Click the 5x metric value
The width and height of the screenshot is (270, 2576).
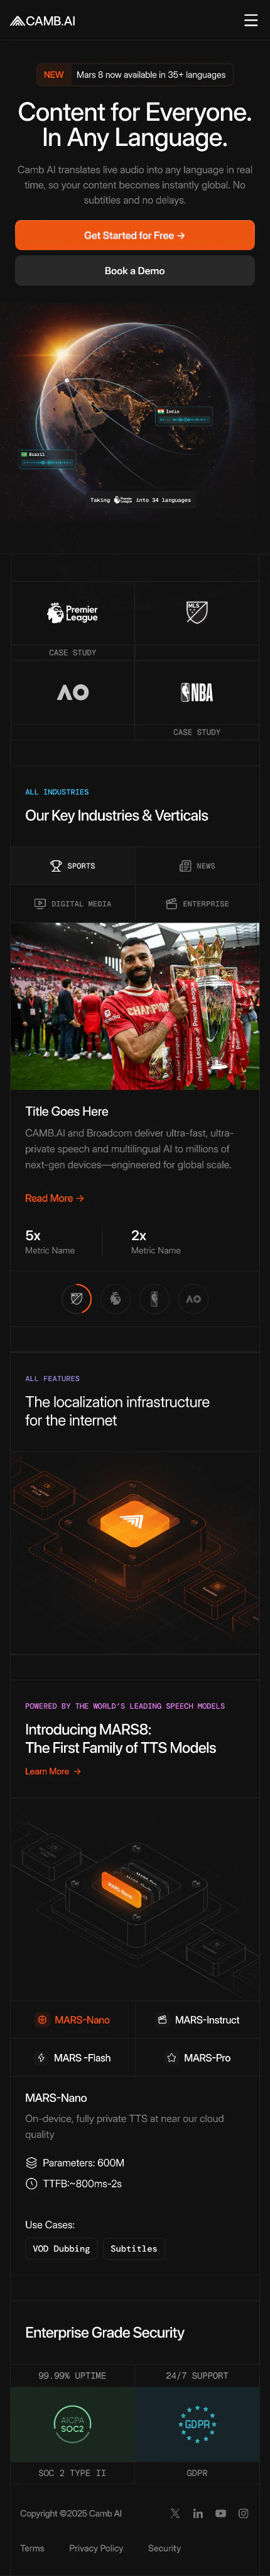tap(33, 1235)
